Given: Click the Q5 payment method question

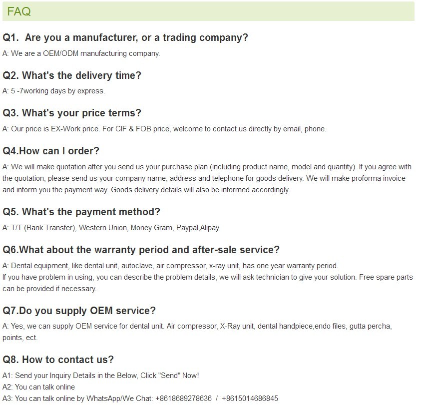Looking at the screenshot, I should (x=81, y=212).
